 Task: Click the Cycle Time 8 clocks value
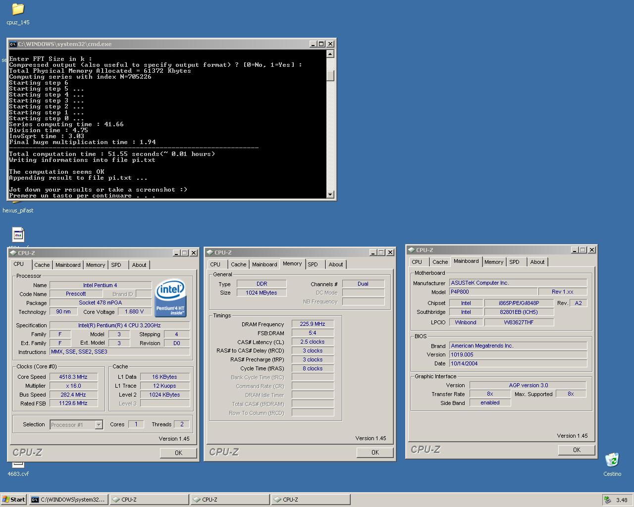(x=313, y=368)
